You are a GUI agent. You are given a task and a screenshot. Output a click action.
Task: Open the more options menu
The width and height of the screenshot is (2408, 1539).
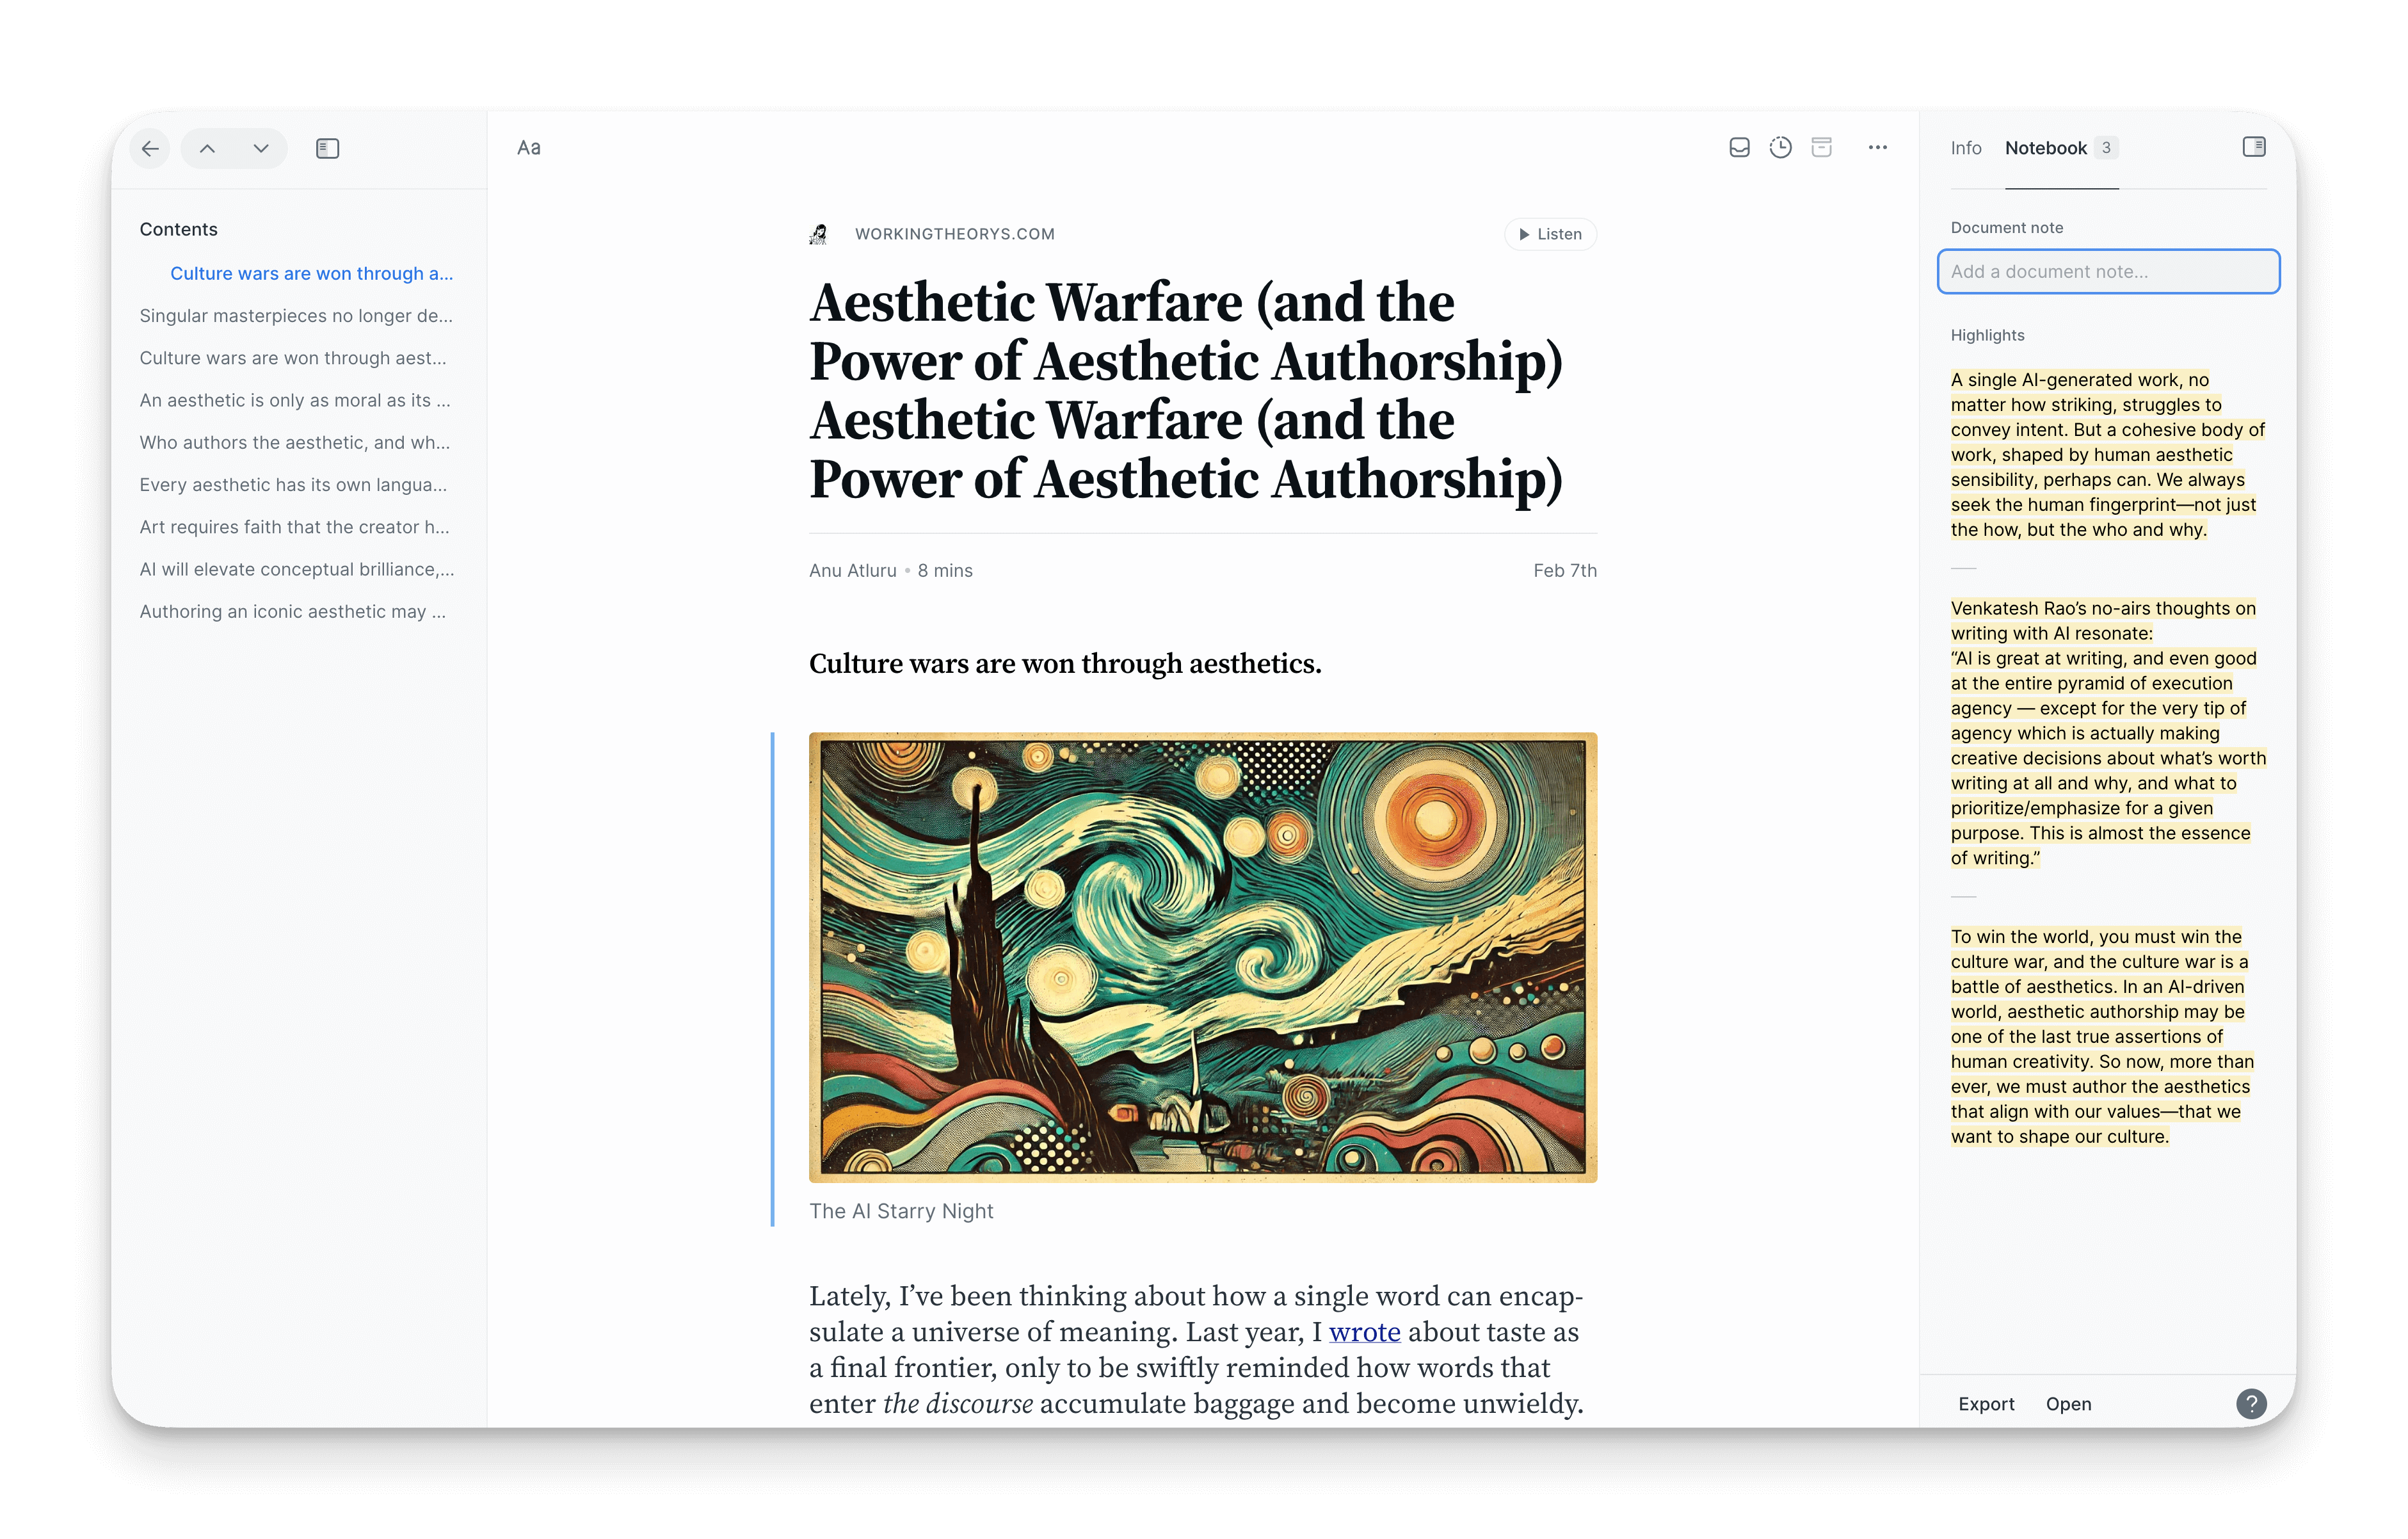tap(1878, 147)
